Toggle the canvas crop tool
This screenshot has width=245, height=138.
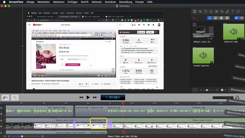tap(15, 98)
